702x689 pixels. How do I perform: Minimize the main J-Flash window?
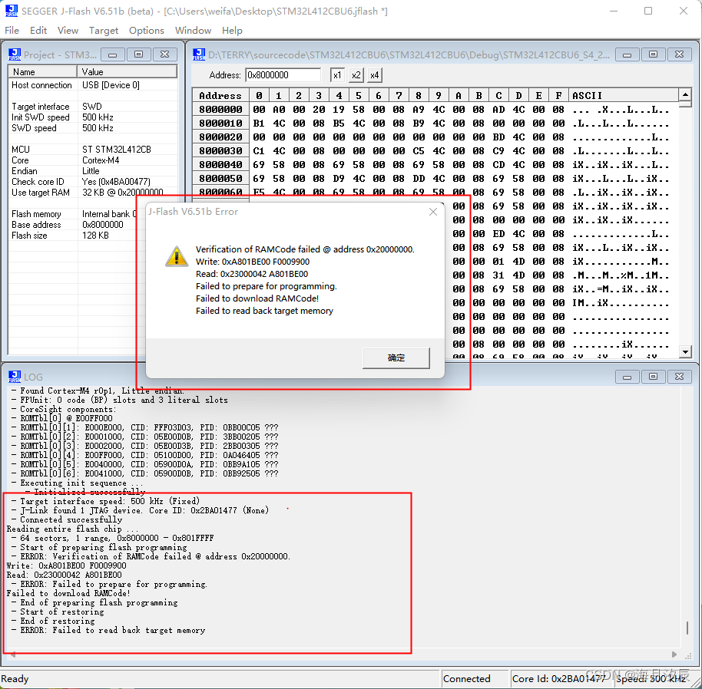(614, 11)
